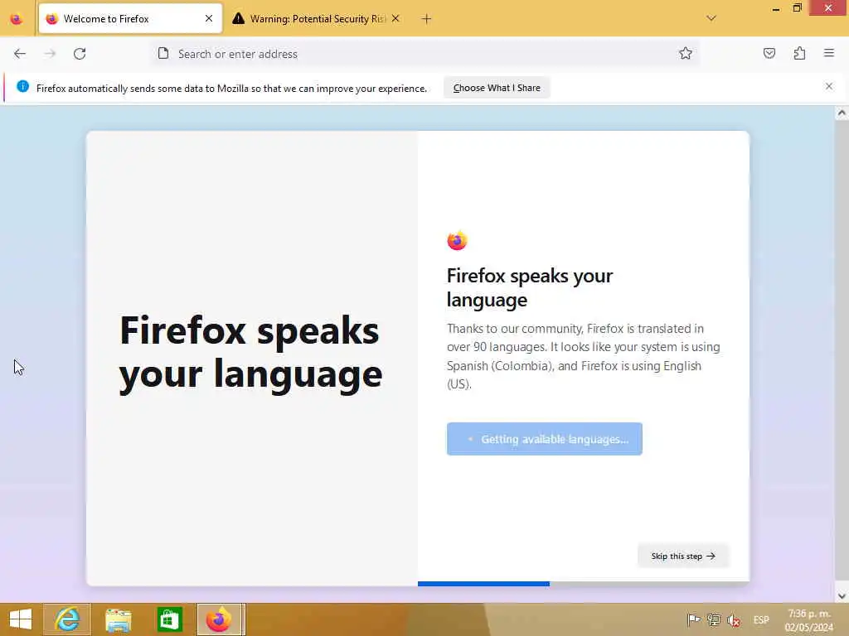Minimize the Firefox window
Image resolution: width=849 pixels, height=636 pixels.
[776, 8]
